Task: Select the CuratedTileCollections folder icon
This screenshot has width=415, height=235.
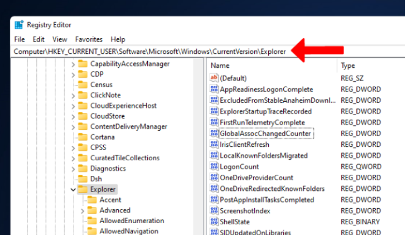Action: click(83, 158)
